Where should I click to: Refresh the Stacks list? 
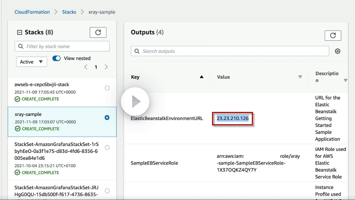98,33
